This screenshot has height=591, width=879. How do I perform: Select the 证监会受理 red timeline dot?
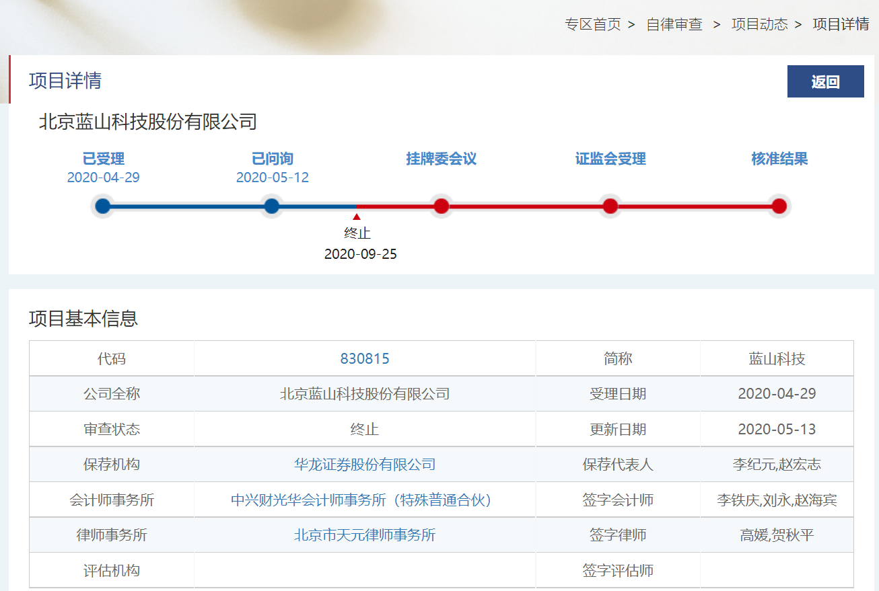[x=610, y=206]
